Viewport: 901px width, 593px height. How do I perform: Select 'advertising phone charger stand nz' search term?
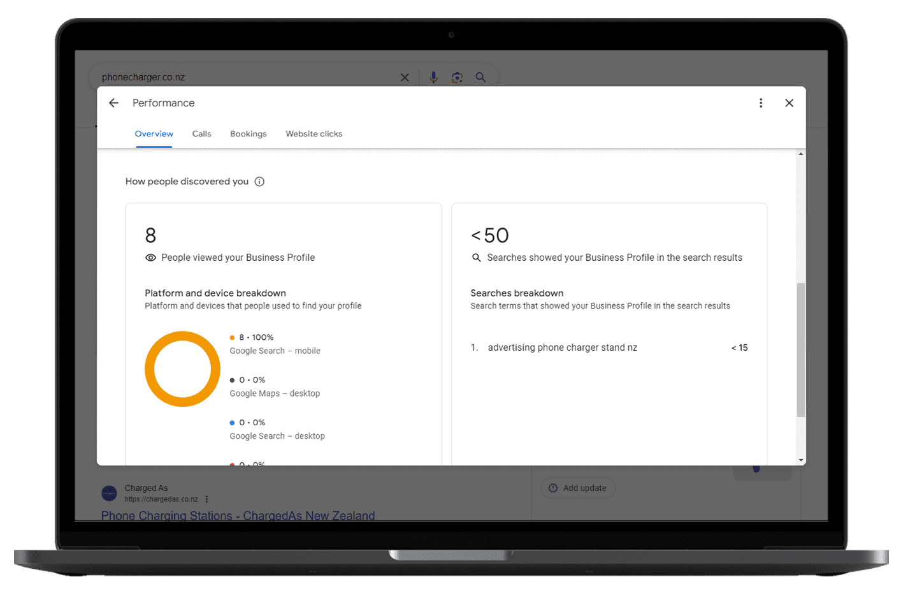[562, 348]
